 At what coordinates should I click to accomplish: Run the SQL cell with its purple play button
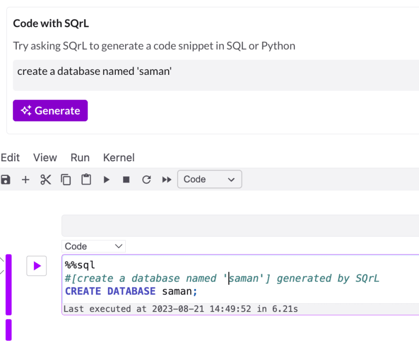coord(37,266)
